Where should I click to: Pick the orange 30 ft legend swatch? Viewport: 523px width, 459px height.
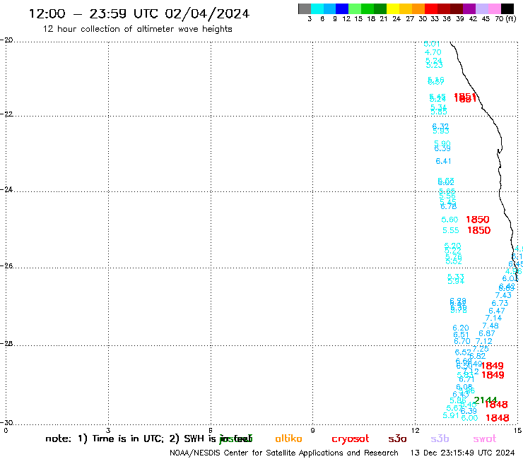click(418, 8)
